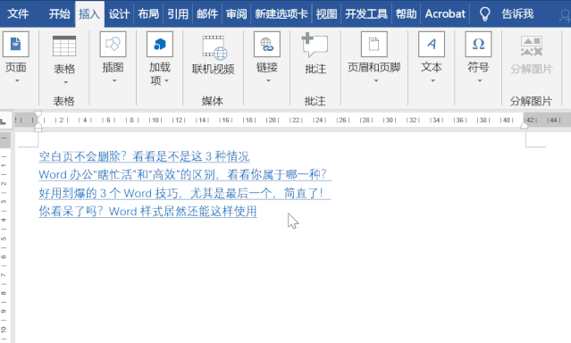This screenshot has height=343, width=571.
Task: Click the lightbulb tell-me icon
Action: pyautogui.click(x=484, y=14)
